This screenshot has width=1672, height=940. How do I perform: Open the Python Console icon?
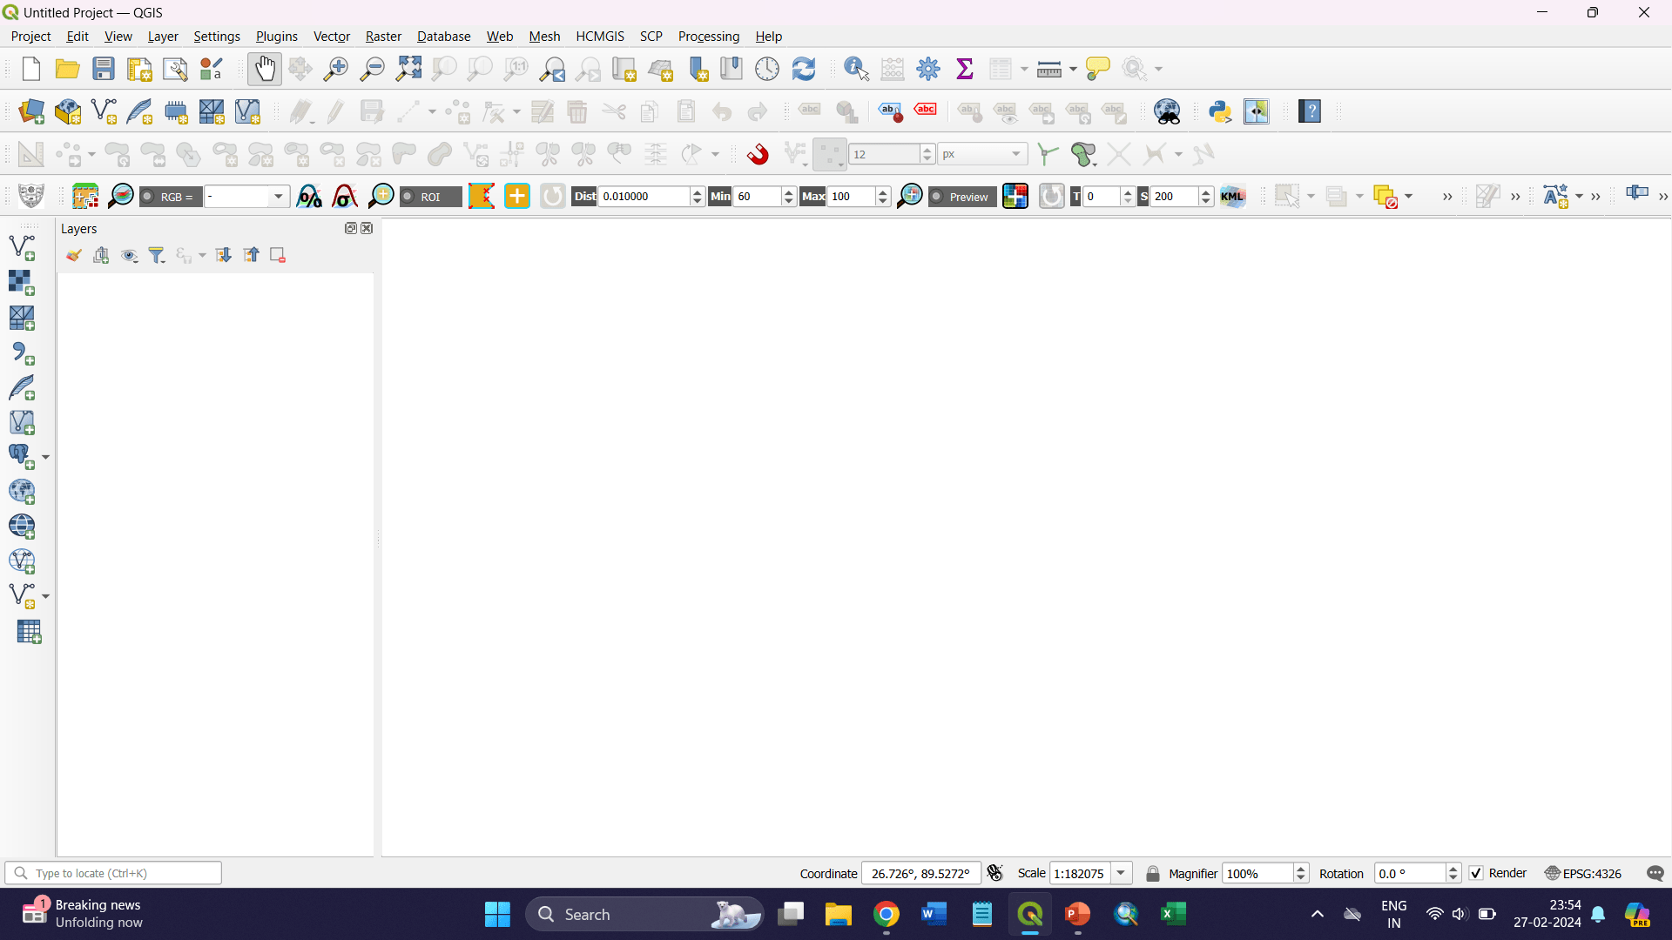[1220, 111]
